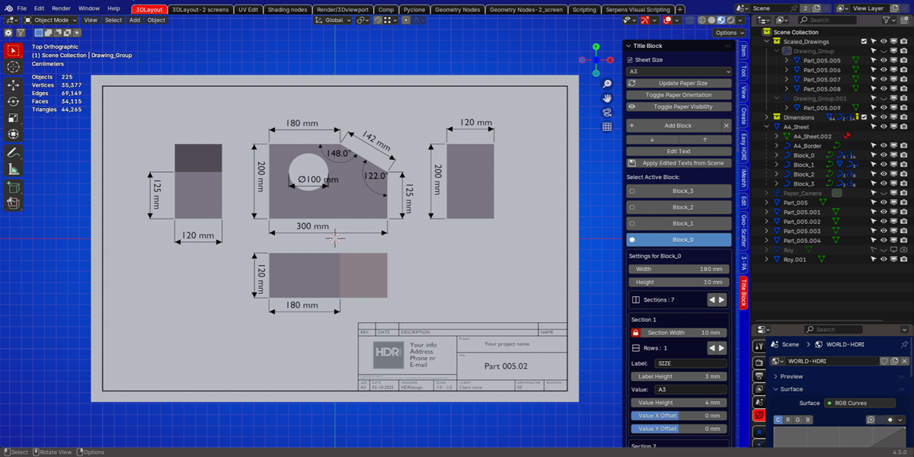Open the Render menu
The height and width of the screenshot is (457, 914).
coord(61,8)
